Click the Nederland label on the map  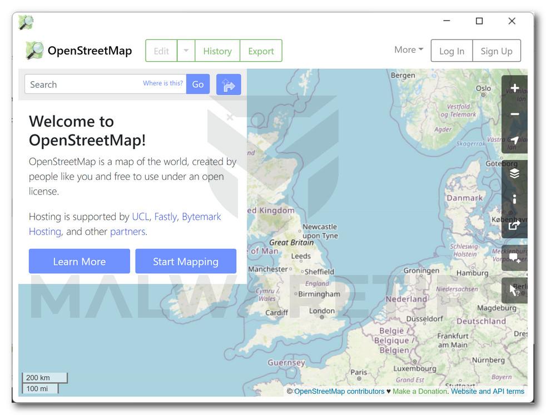click(406, 299)
